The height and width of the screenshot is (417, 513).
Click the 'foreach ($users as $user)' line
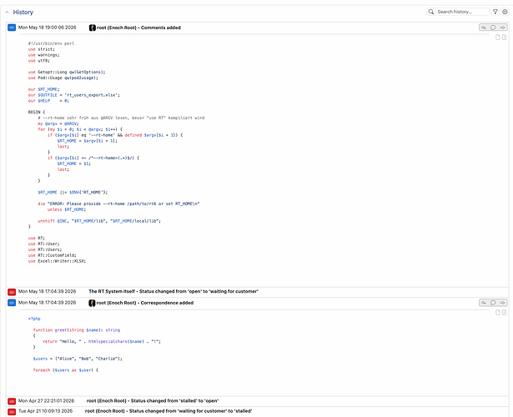pyautogui.click(x=65, y=370)
